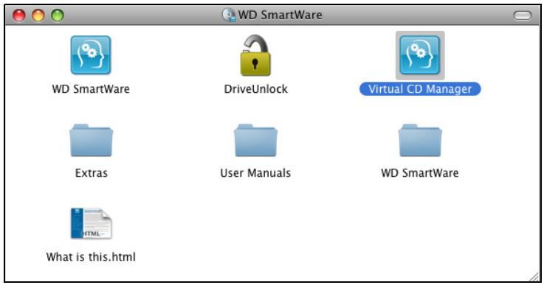Click the 'Extras' folder name

pyautogui.click(x=92, y=173)
